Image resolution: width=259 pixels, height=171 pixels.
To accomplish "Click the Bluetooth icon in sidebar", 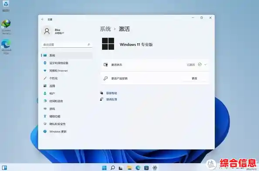I will pos(45,63).
